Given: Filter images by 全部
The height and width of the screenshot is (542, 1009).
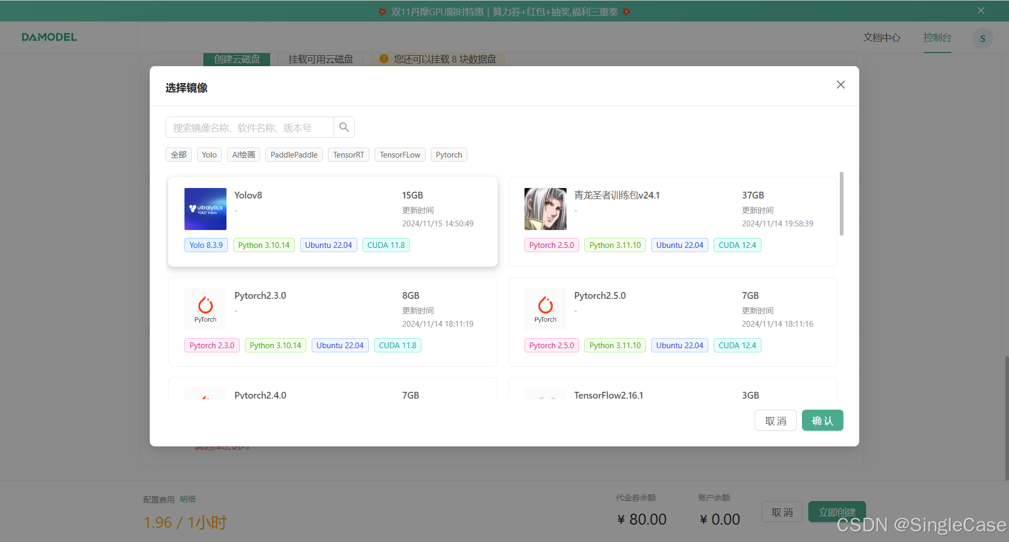Looking at the screenshot, I should tap(179, 154).
